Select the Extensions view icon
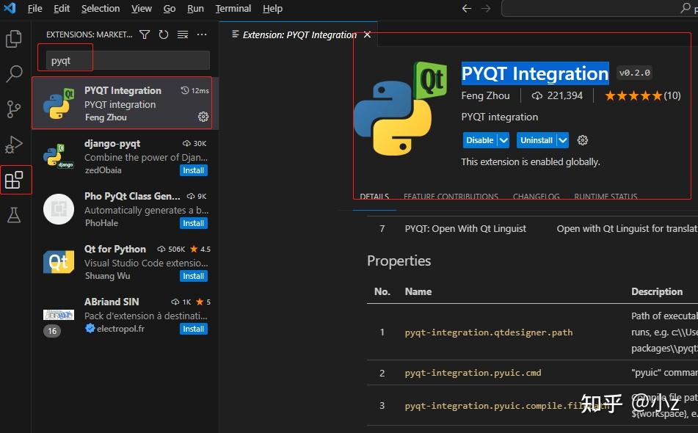 pos(13,178)
